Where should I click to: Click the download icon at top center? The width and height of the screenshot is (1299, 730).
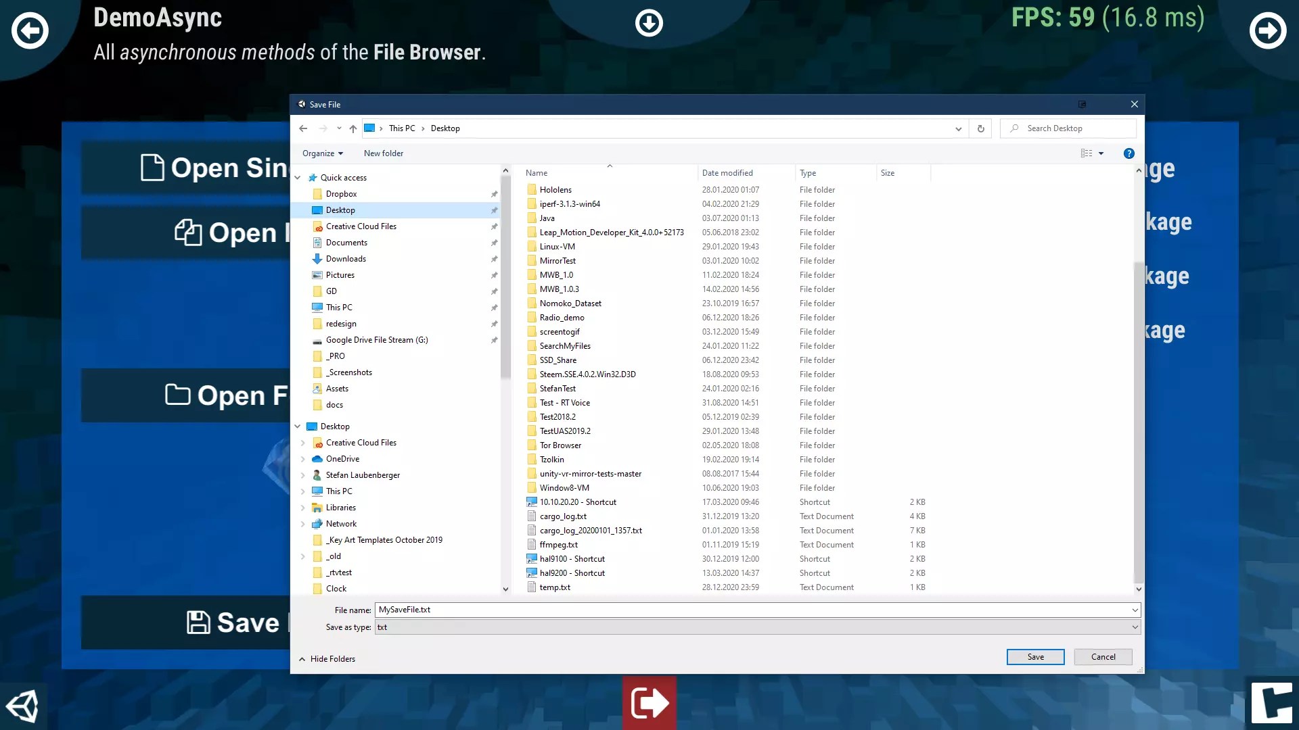[649, 22]
